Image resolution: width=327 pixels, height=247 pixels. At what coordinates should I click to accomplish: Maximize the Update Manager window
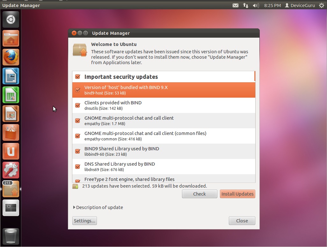coord(85,33)
